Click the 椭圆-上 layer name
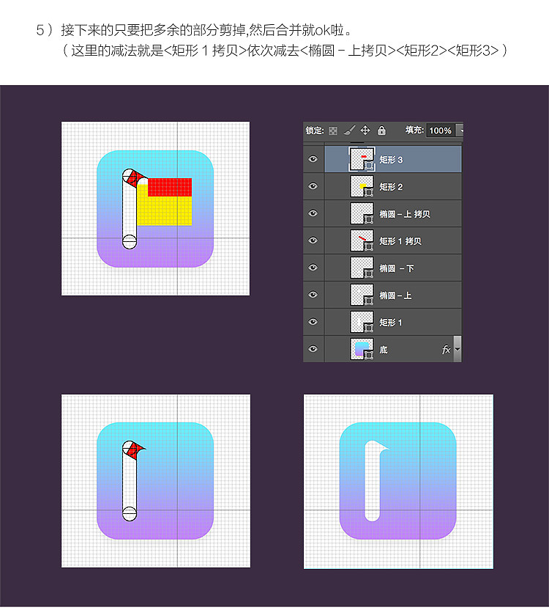The image size is (549, 610). [x=395, y=295]
